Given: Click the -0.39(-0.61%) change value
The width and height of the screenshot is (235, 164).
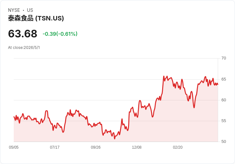Looking at the screenshot, I should [60, 34].
